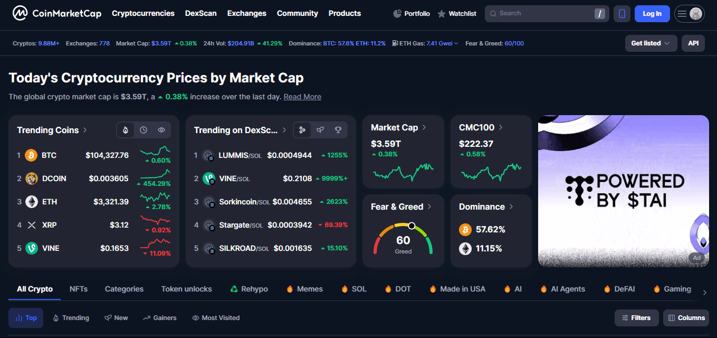Click the SILKROAD token icon
Screen dimensions: 717x338
click(x=209, y=248)
